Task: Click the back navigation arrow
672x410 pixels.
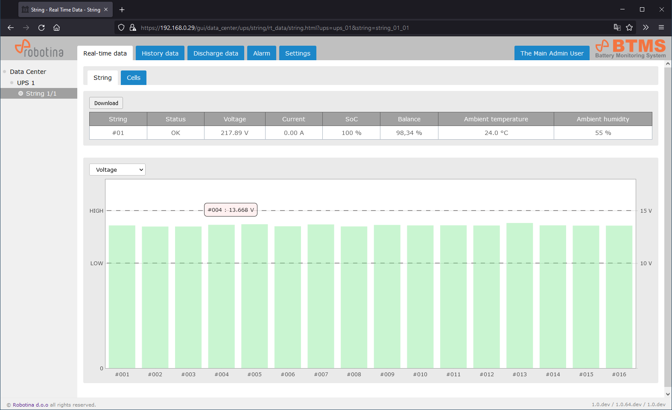Action: pos(11,28)
